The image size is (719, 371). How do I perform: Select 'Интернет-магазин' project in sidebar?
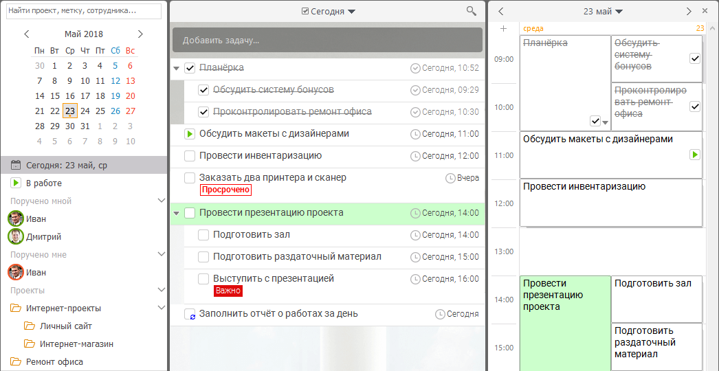click(x=76, y=344)
